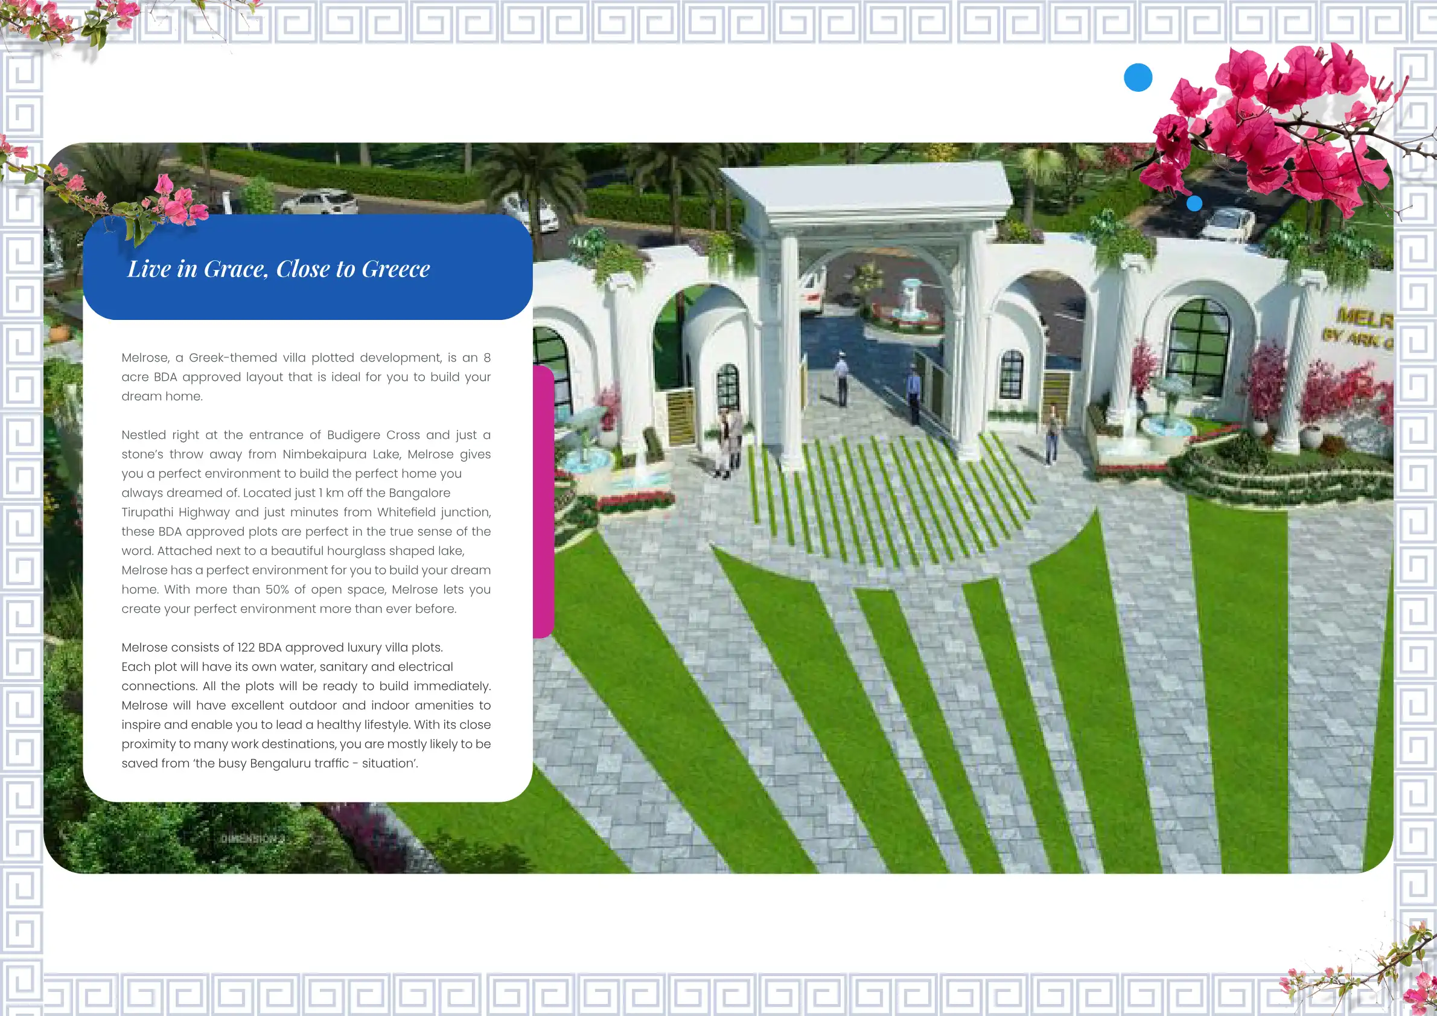
Task: Click the white car parked behind the hedge
Action: click(x=319, y=203)
